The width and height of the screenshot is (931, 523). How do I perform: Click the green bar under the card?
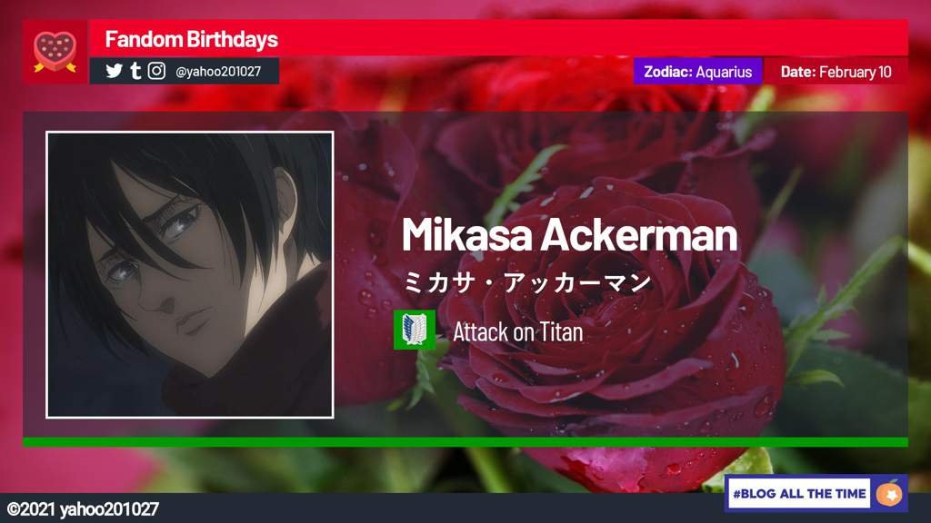(x=465, y=442)
